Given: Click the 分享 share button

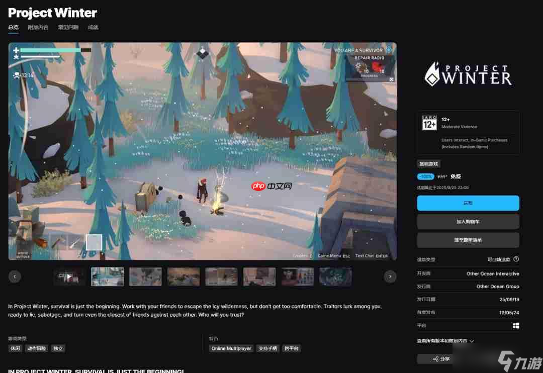Looking at the screenshot, I should pos(441,359).
